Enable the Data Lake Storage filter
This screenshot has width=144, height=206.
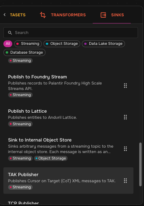tap(103, 44)
